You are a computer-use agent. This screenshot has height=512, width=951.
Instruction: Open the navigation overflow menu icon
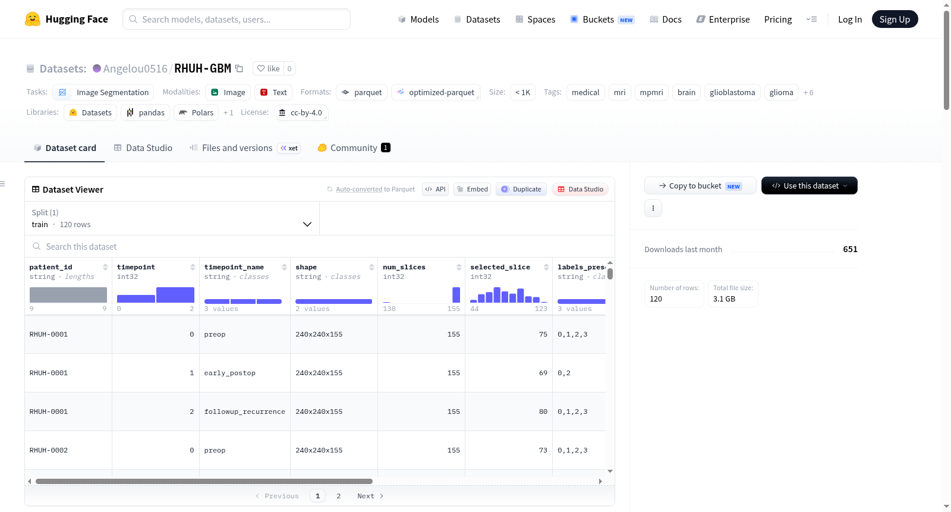coord(811,19)
